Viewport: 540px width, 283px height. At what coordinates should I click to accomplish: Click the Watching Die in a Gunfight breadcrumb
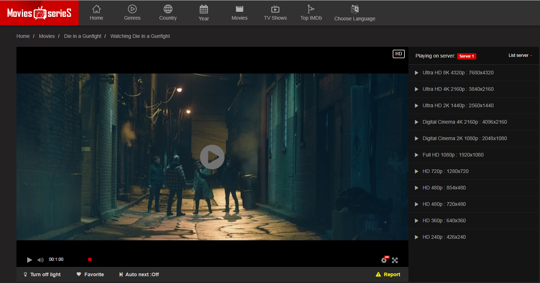140,36
